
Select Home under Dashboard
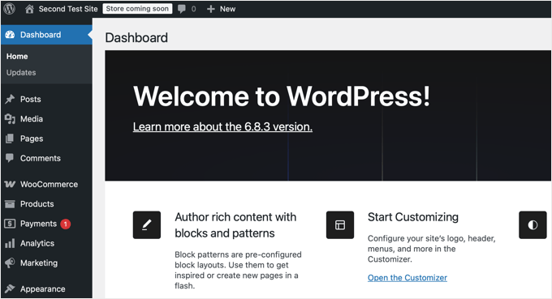click(17, 56)
